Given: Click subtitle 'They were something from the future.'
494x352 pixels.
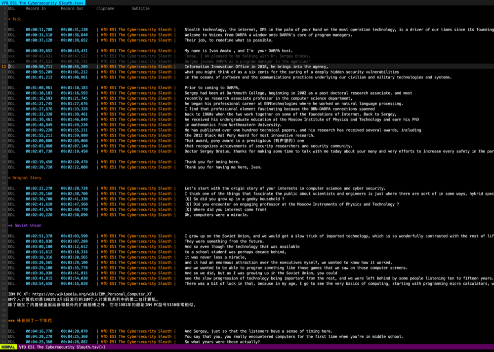Looking at the screenshot, I should tap(224, 241).
